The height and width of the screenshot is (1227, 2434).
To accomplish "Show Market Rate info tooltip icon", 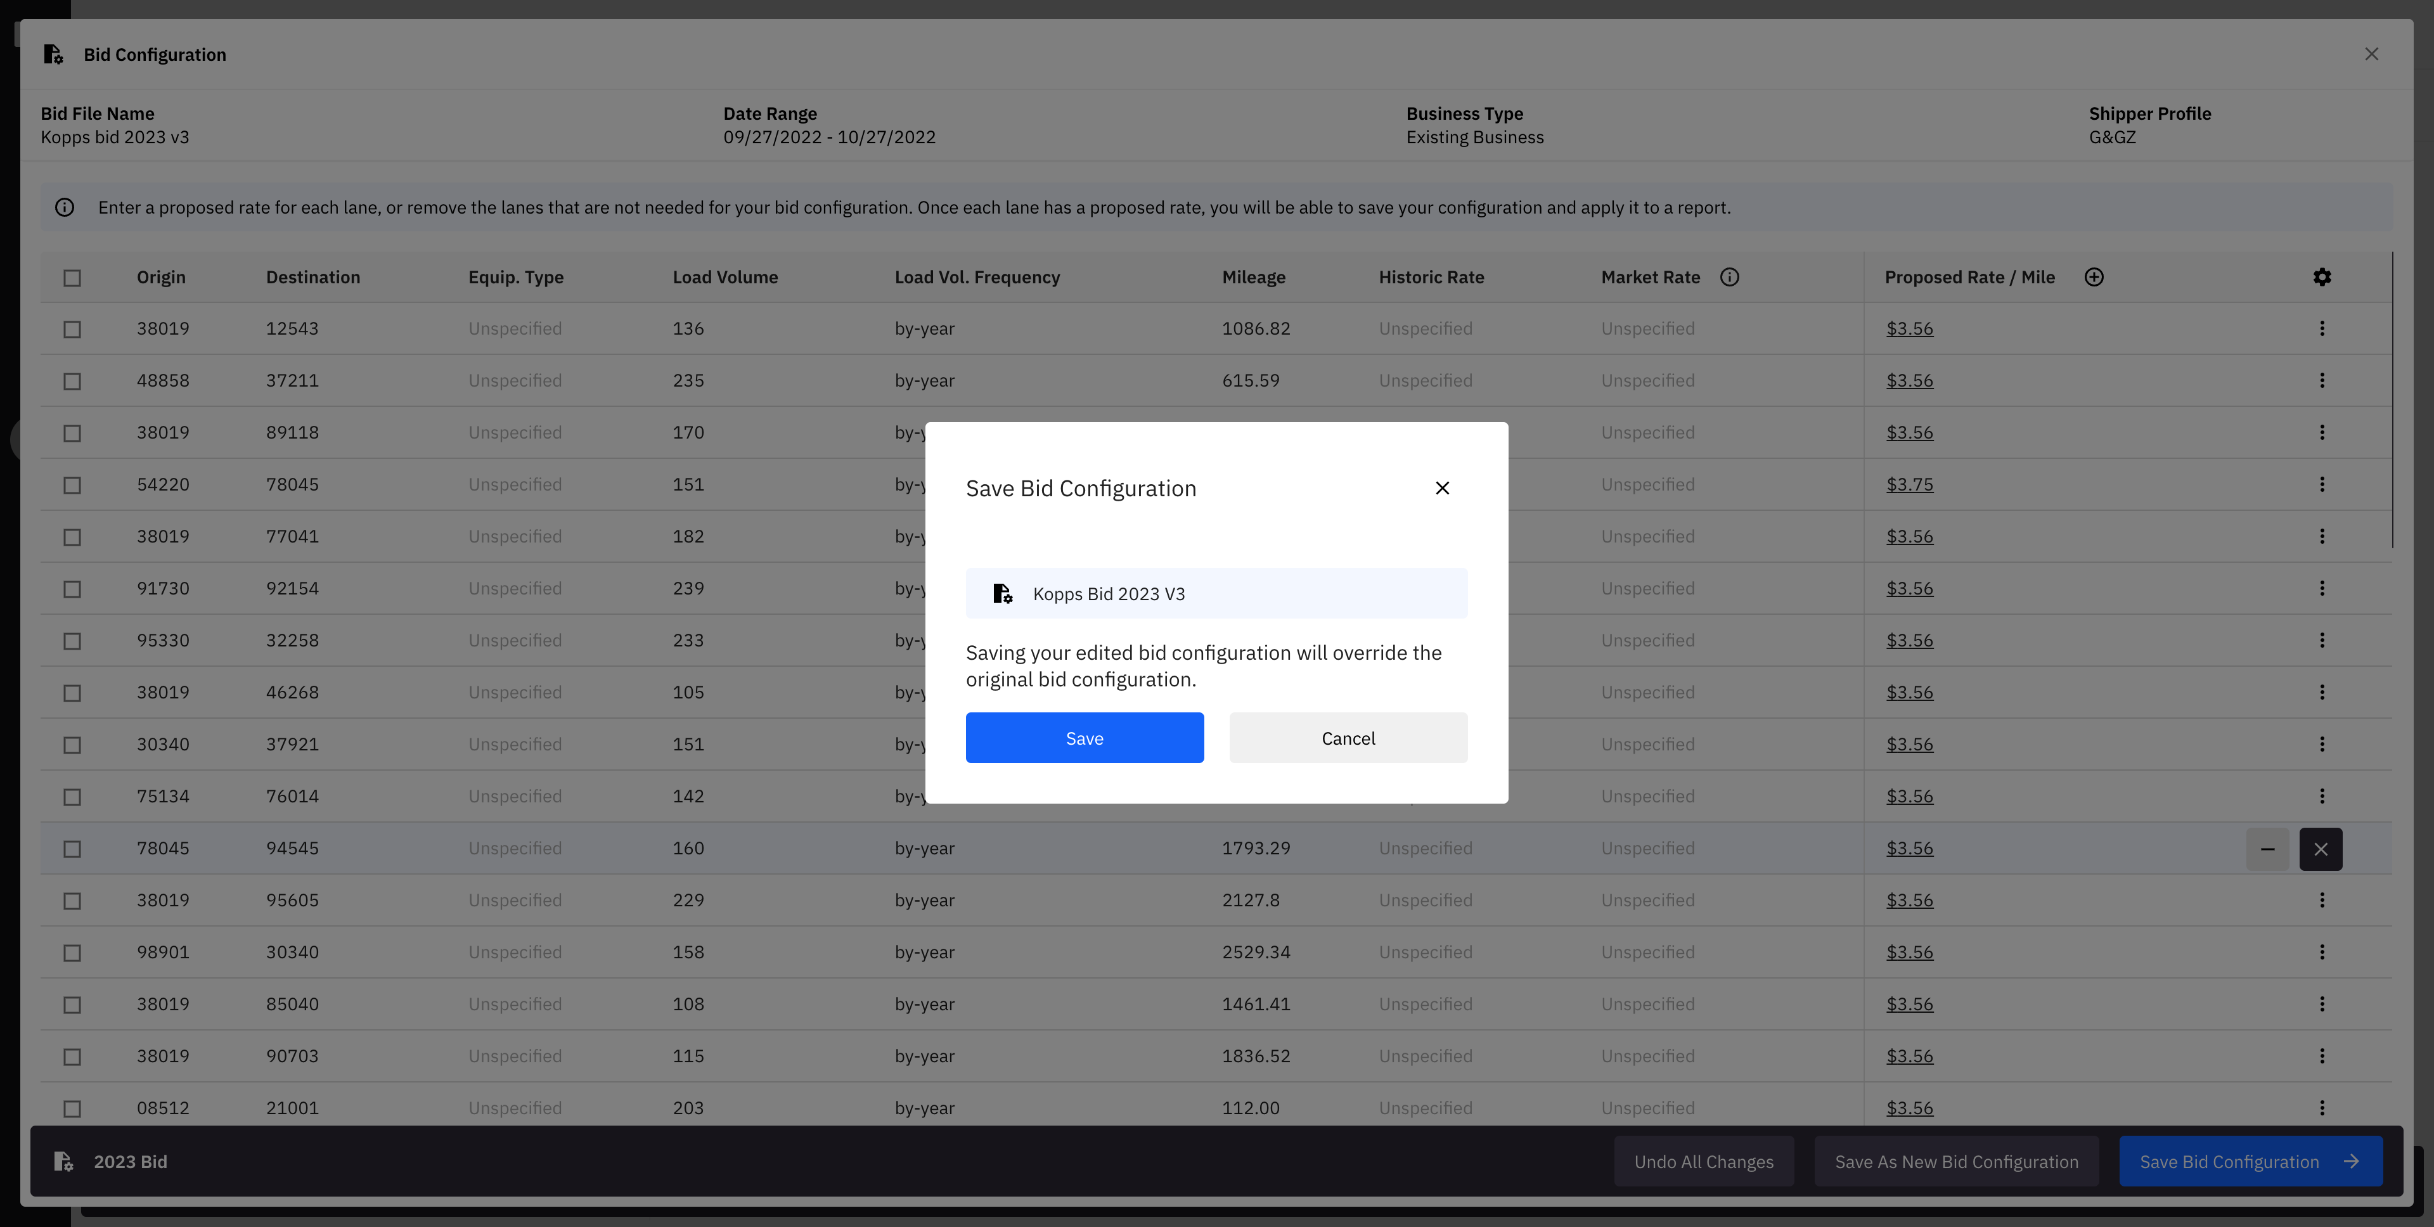I will click(1729, 277).
